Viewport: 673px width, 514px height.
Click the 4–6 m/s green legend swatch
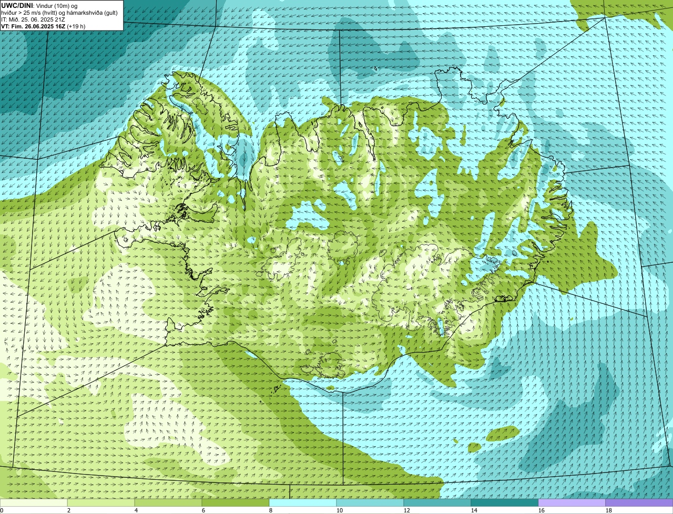click(168, 502)
